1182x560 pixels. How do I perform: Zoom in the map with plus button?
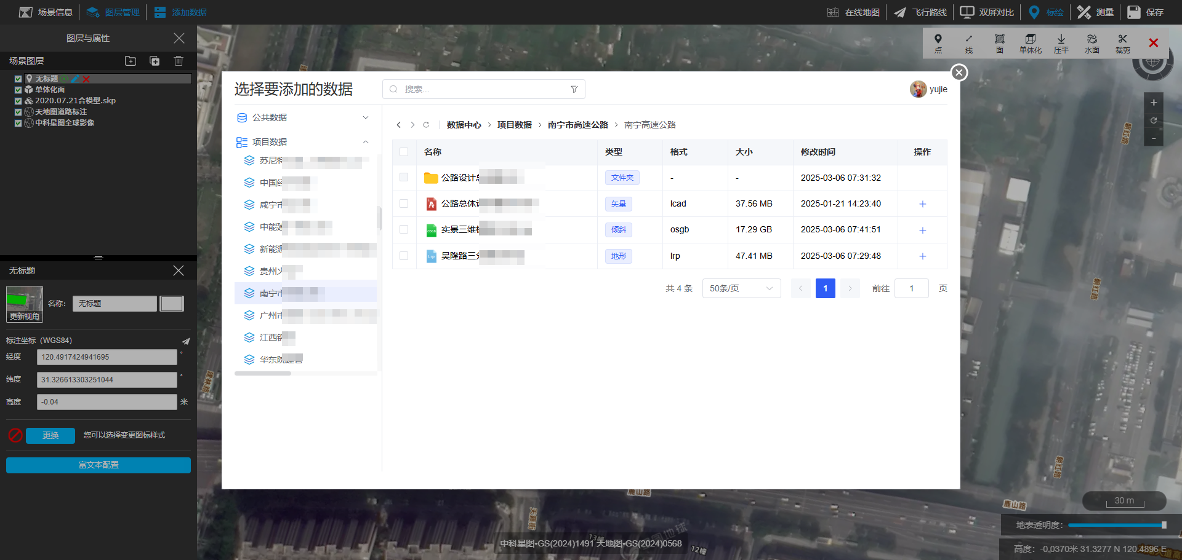pos(1154,103)
